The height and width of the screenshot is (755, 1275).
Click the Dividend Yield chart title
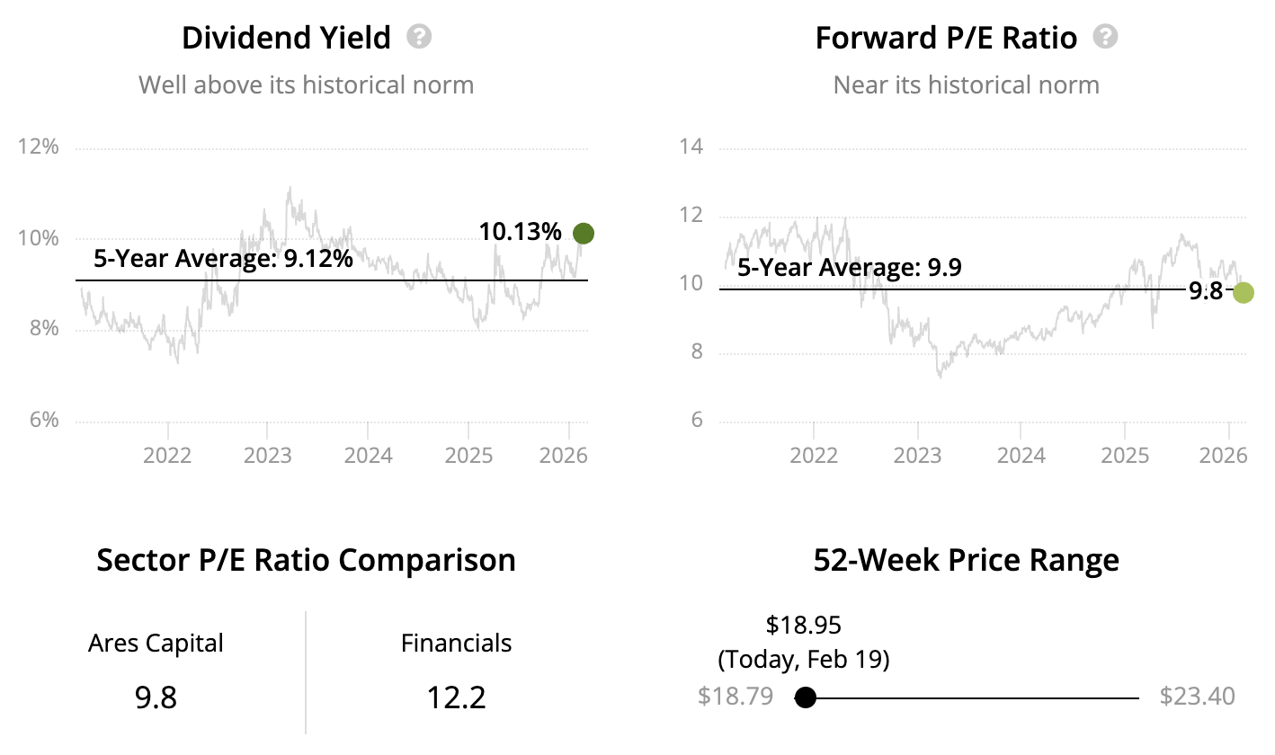pyautogui.click(x=286, y=38)
